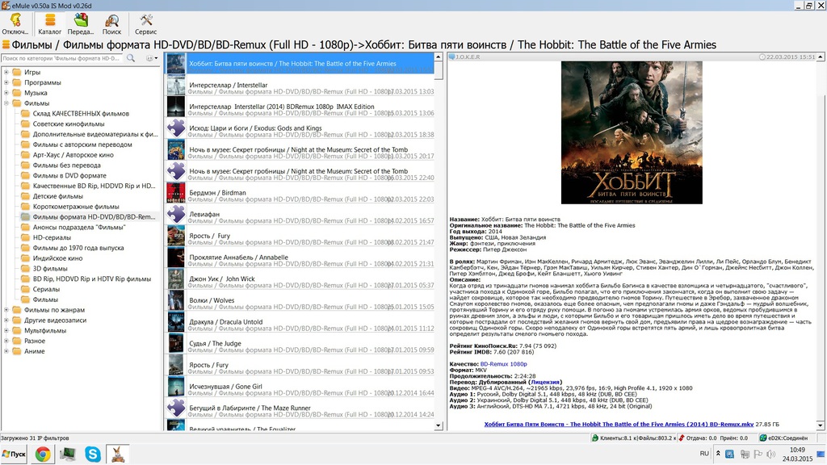Image resolution: width=827 pixels, height=465 pixels.
Task: Expand the Аниме tree node
Action: pyautogui.click(x=6, y=351)
